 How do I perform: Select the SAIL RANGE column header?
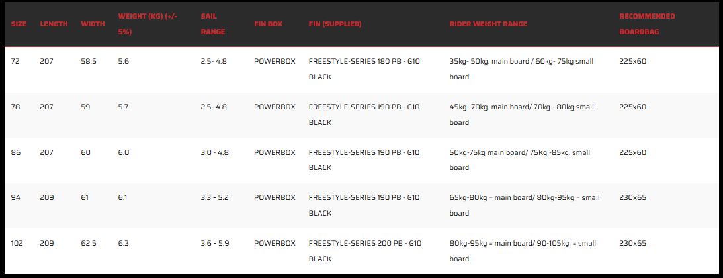213,24
